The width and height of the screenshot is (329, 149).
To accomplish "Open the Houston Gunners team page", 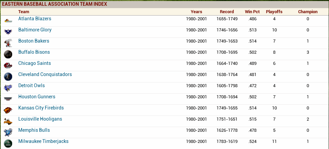I will pyautogui.click(x=37, y=97).
